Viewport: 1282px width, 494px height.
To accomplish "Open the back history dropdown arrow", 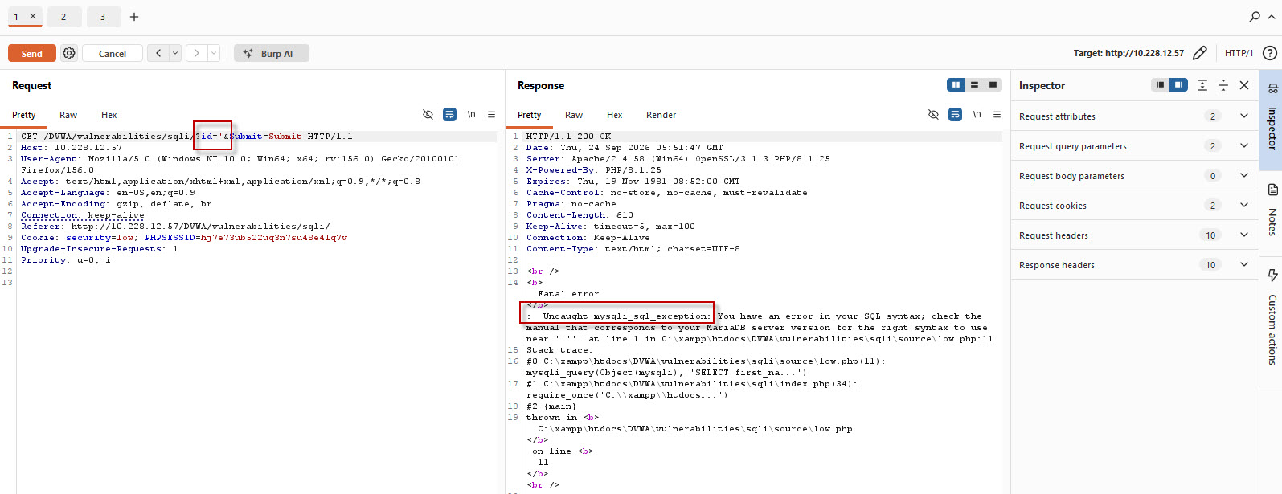I will coord(175,53).
